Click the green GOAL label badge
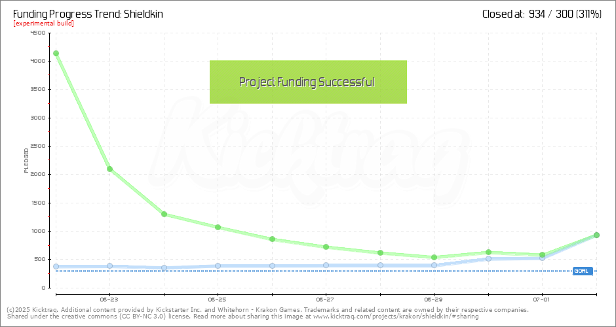This screenshot has height=327, width=616. [582, 271]
